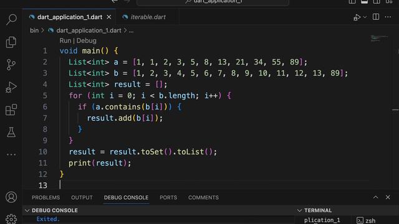Viewport: 399px width, 224px height.
Task: Open run options dropdown next to run icon
Action: (x=365, y=17)
